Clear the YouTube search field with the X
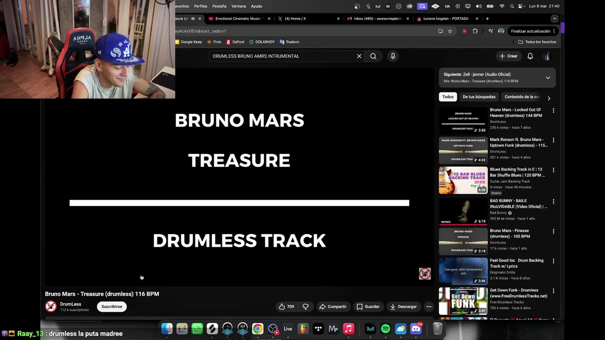Viewport: 605px width, 340px height. click(359, 56)
